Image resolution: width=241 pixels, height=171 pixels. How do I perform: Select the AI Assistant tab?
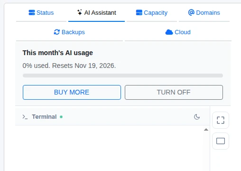pyautogui.click(x=96, y=13)
